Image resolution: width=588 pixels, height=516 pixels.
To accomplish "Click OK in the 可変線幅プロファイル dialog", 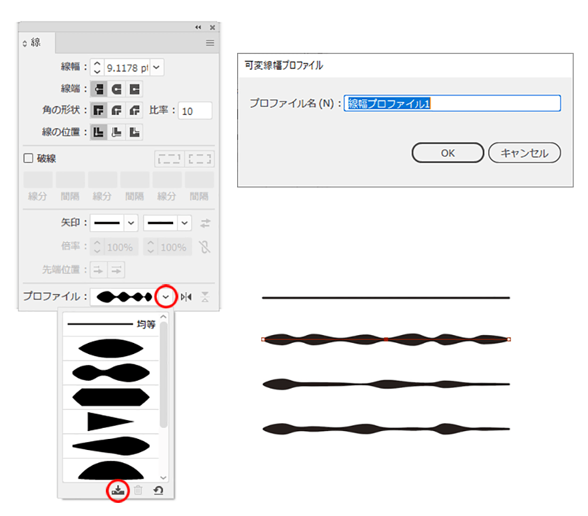I will 448,153.
